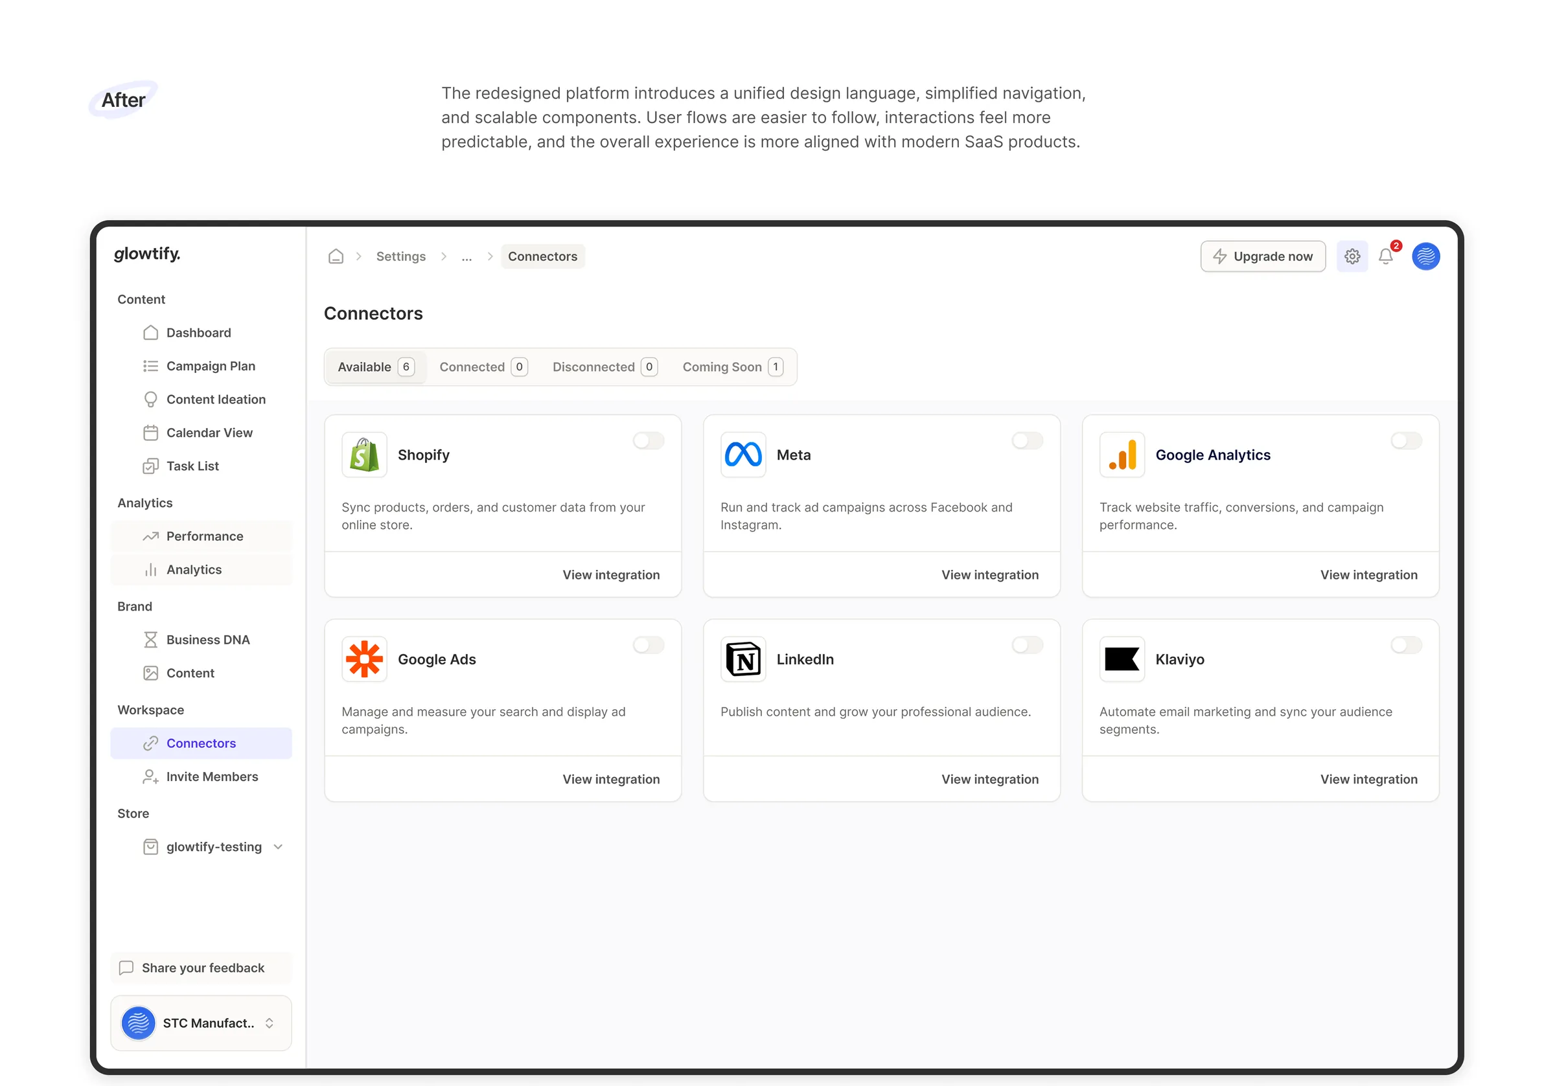Turn on Google Ads toggle
The image size is (1555, 1086).
tap(649, 645)
